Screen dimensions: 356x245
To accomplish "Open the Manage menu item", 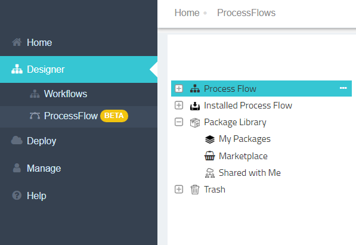I will point(79,168).
